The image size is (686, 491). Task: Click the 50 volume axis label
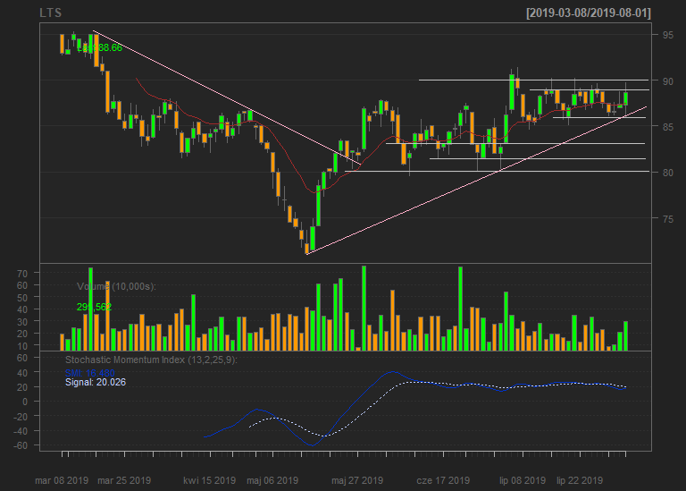coord(22,298)
